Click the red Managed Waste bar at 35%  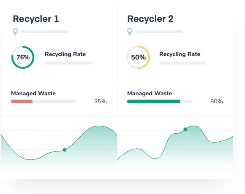(22, 102)
